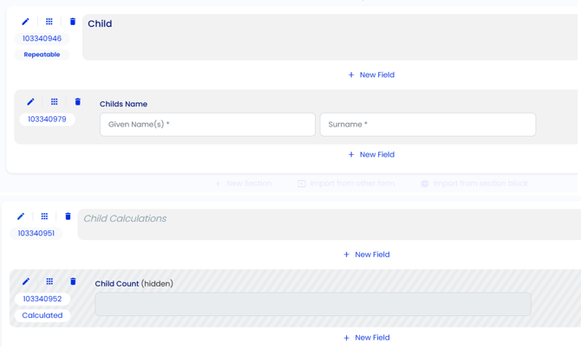Click Child Calculations grid move icon
581x349 pixels.
pyautogui.click(x=44, y=217)
